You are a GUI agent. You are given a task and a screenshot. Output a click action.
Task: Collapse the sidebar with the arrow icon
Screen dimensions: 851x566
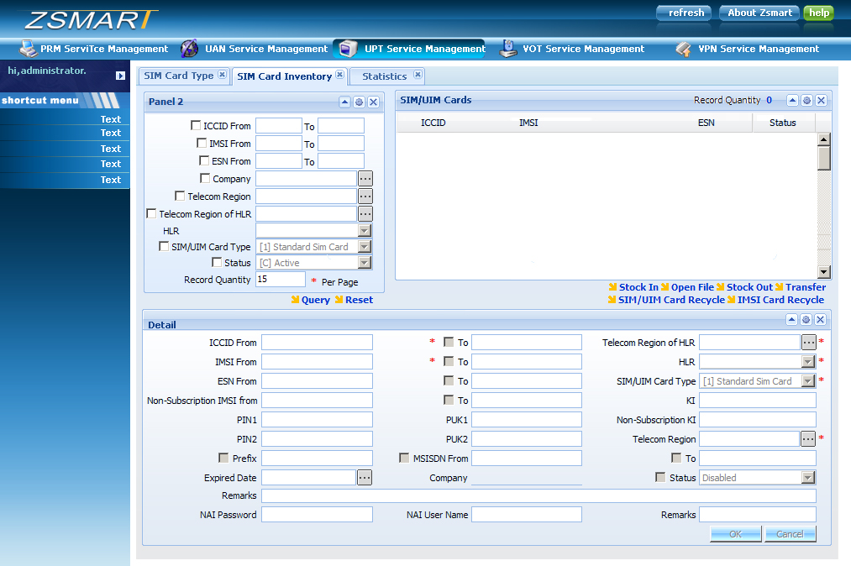121,76
